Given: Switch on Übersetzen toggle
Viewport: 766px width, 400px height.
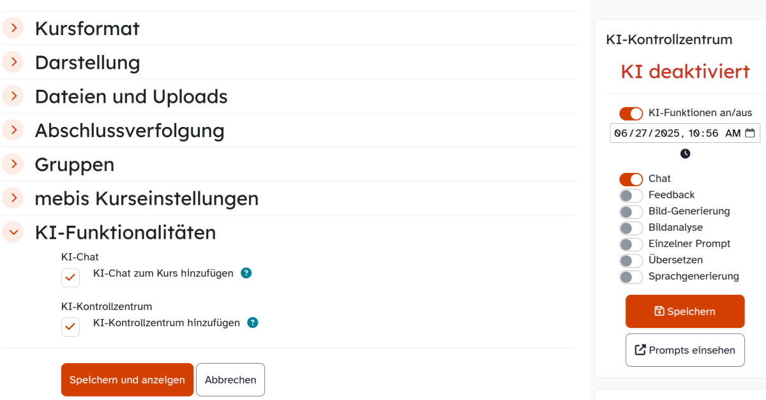Looking at the screenshot, I should pos(631,261).
